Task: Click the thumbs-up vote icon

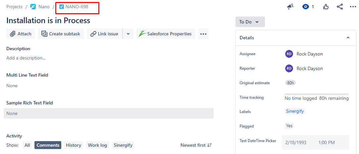Action: coord(326,7)
